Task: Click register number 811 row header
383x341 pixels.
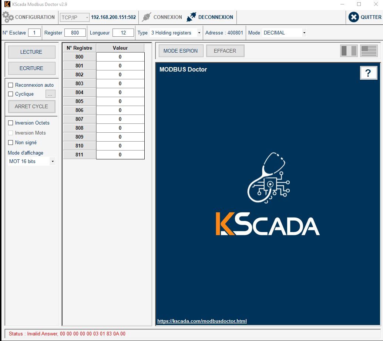Action: (80, 155)
